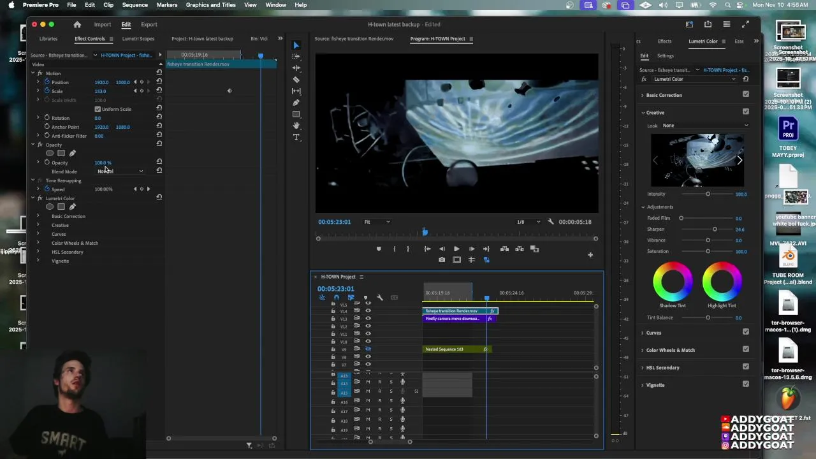Viewport: 816px width, 459px height.
Task: Open Blend Mode dropdown
Action: tap(120, 171)
